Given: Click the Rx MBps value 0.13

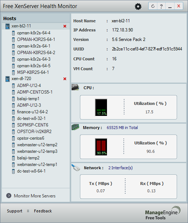Looking at the screenshot, I should click(x=151, y=191).
